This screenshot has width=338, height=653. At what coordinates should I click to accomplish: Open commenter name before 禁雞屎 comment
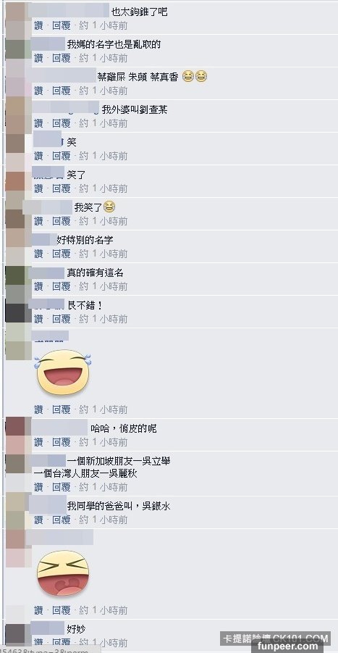(63, 76)
